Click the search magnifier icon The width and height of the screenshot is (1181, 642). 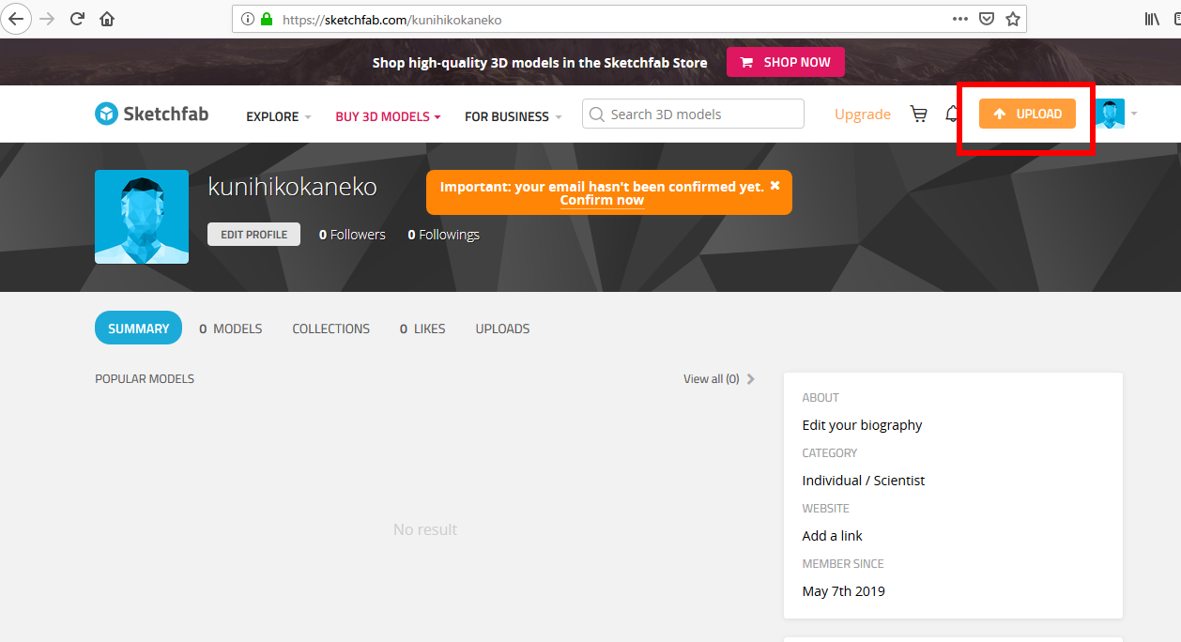pos(596,115)
